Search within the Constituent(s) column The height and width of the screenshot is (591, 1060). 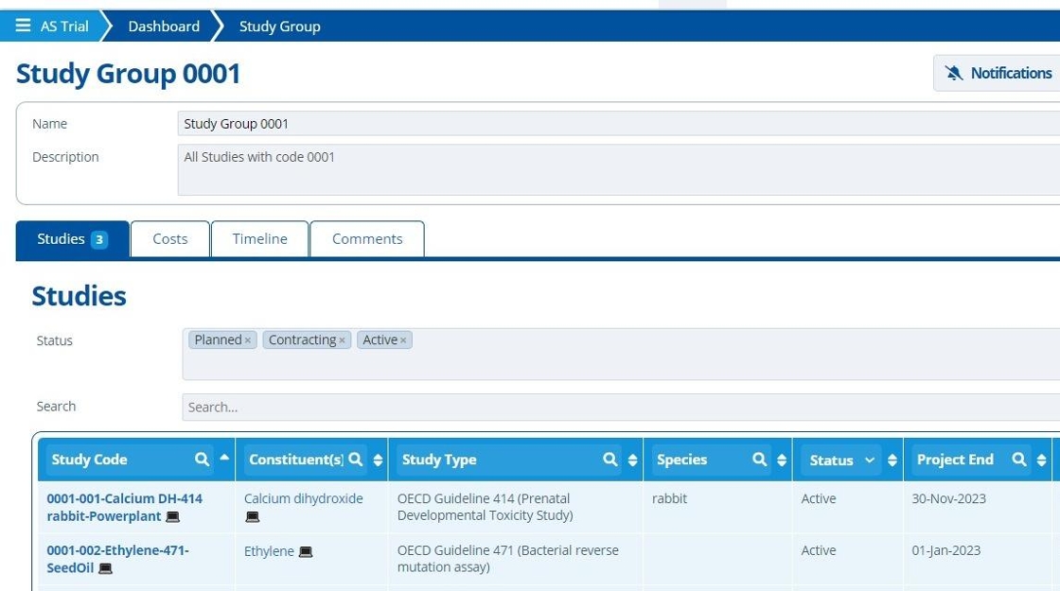tap(356, 460)
